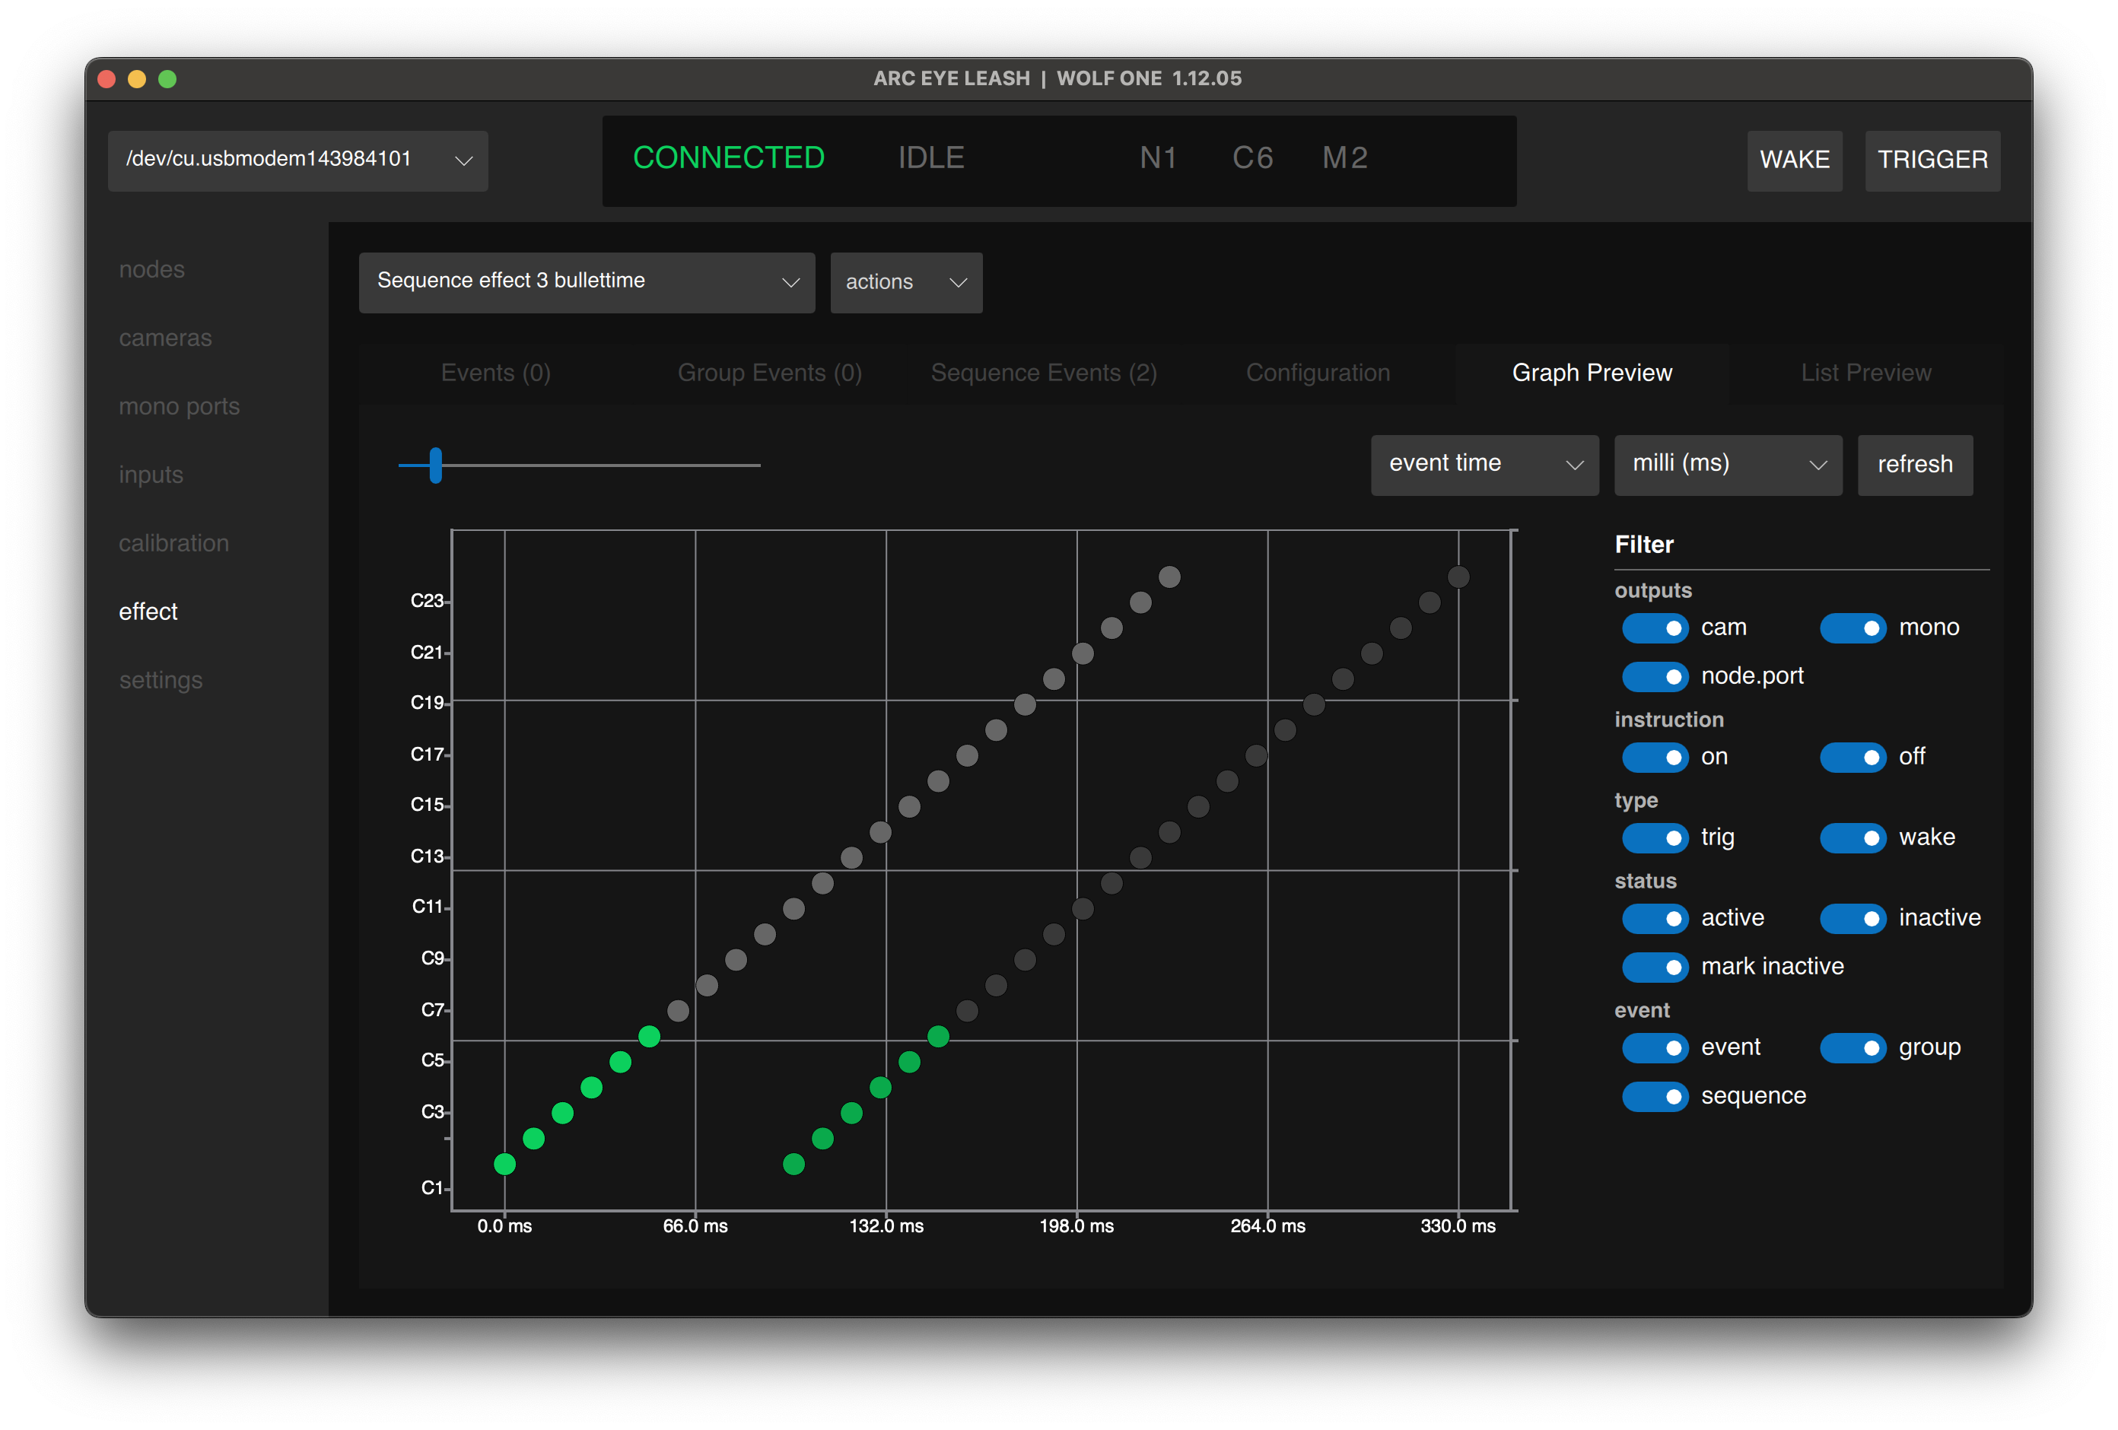Screen dimensions: 2118x1430
Task: Open the serial port device dropdown
Action: (297, 160)
